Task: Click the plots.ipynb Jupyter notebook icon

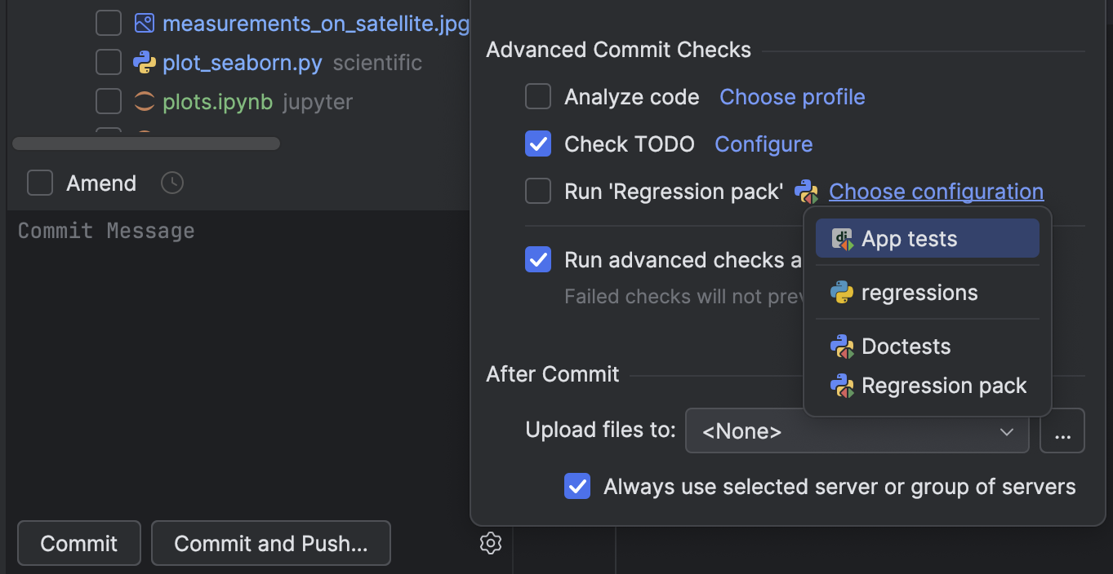Action: tap(145, 102)
